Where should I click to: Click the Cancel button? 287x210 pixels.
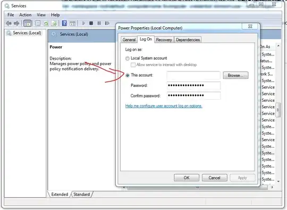pyautogui.click(x=215, y=177)
